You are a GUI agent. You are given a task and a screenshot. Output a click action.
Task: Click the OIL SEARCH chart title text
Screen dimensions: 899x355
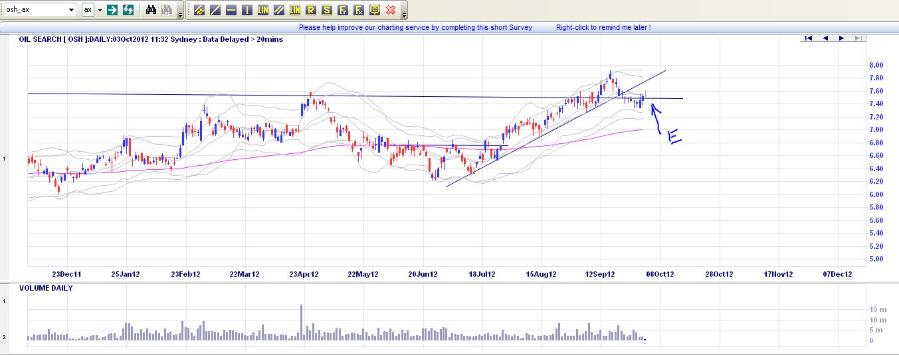click(x=151, y=40)
